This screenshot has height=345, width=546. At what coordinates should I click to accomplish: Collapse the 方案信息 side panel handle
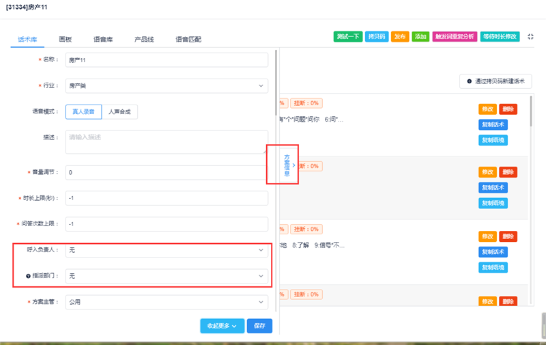point(293,165)
